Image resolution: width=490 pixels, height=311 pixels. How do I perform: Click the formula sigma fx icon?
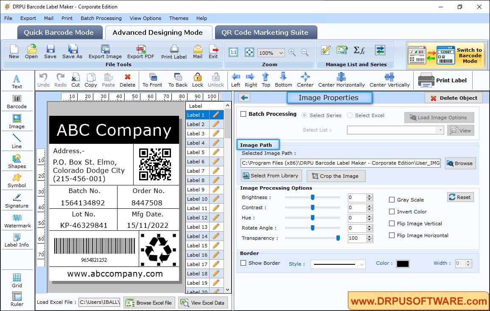click(359, 50)
